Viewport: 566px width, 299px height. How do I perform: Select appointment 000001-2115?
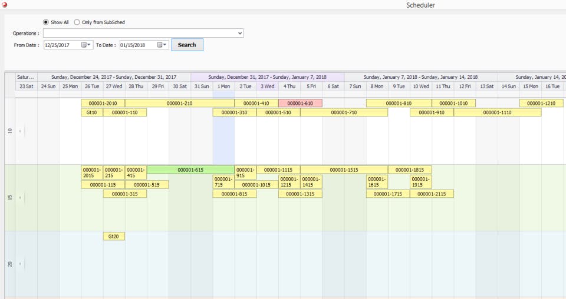coord(432,194)
